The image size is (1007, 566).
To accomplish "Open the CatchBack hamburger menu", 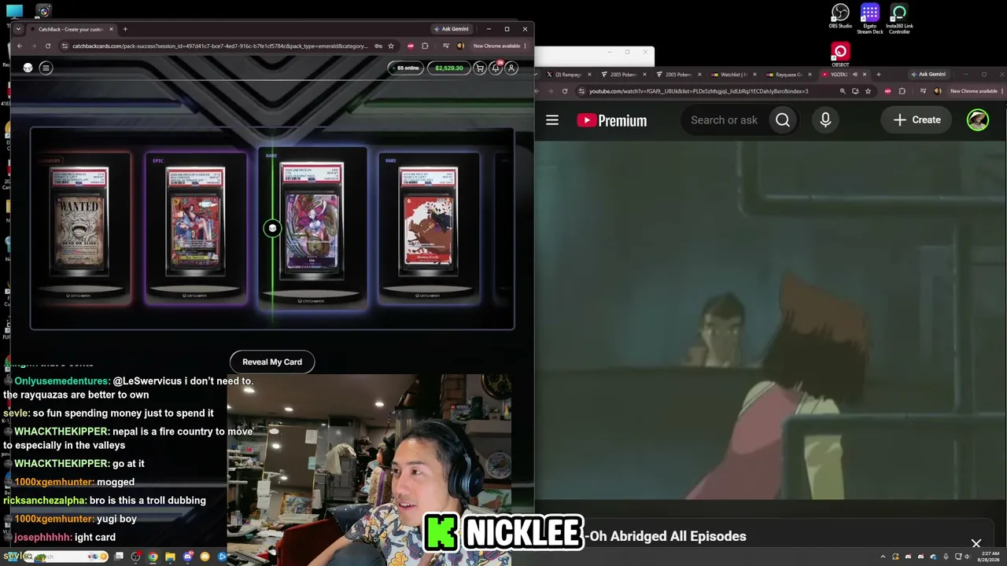I will click(46, 68).
